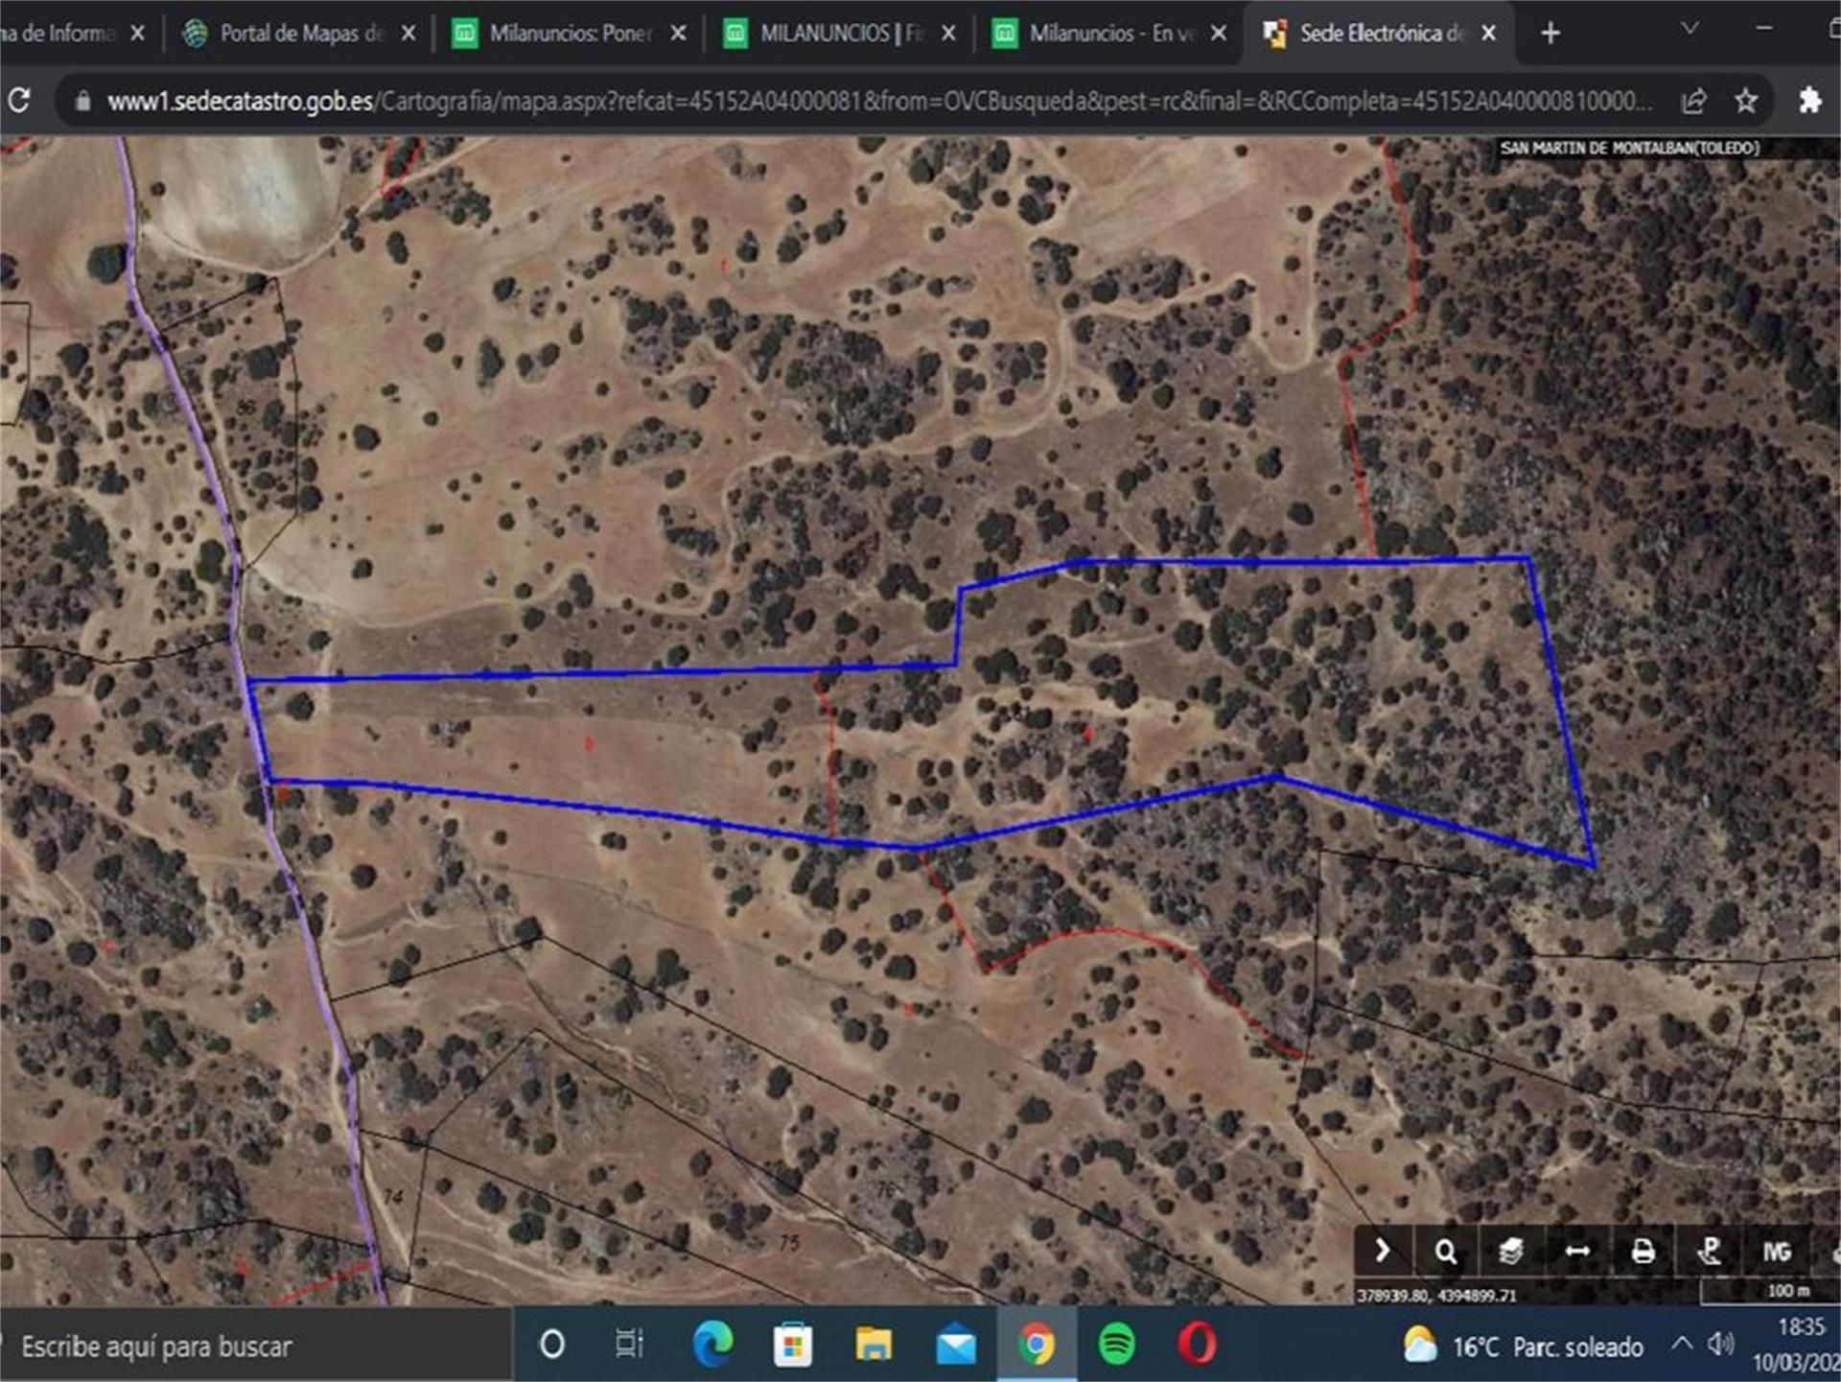The image size is (1841, 1382).
Task: Show hidden system tray icons
Action: (1683, 1344)
